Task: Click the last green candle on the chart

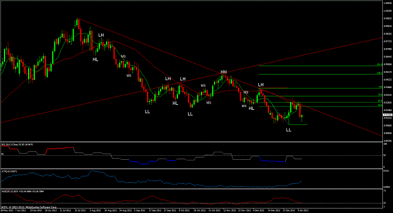Action: 302,118
